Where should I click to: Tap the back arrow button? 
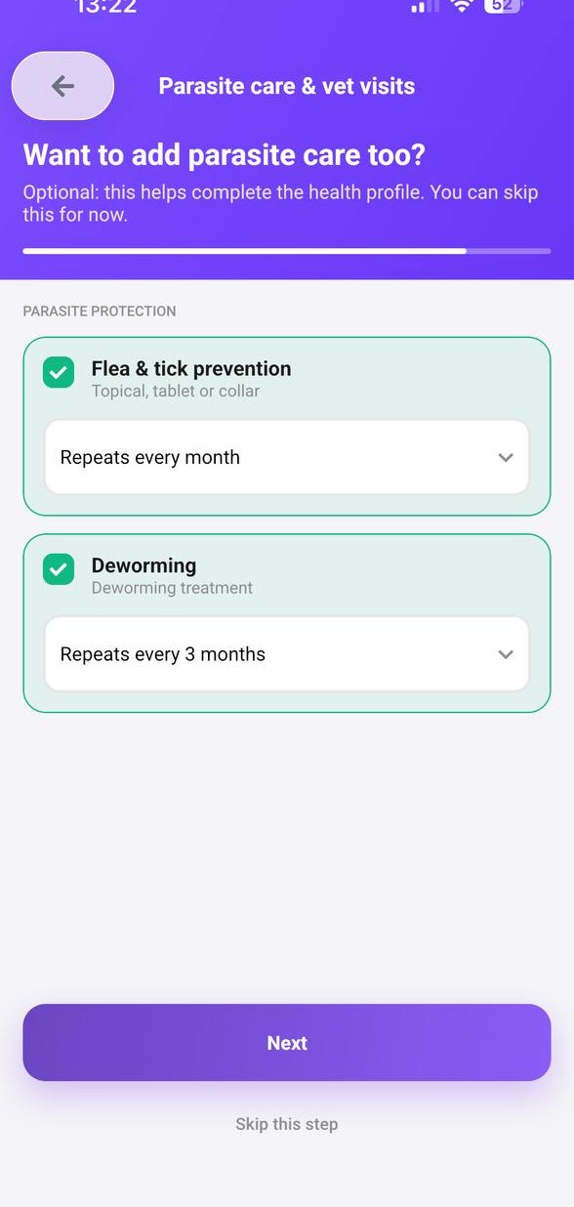[x=62, y=86]
